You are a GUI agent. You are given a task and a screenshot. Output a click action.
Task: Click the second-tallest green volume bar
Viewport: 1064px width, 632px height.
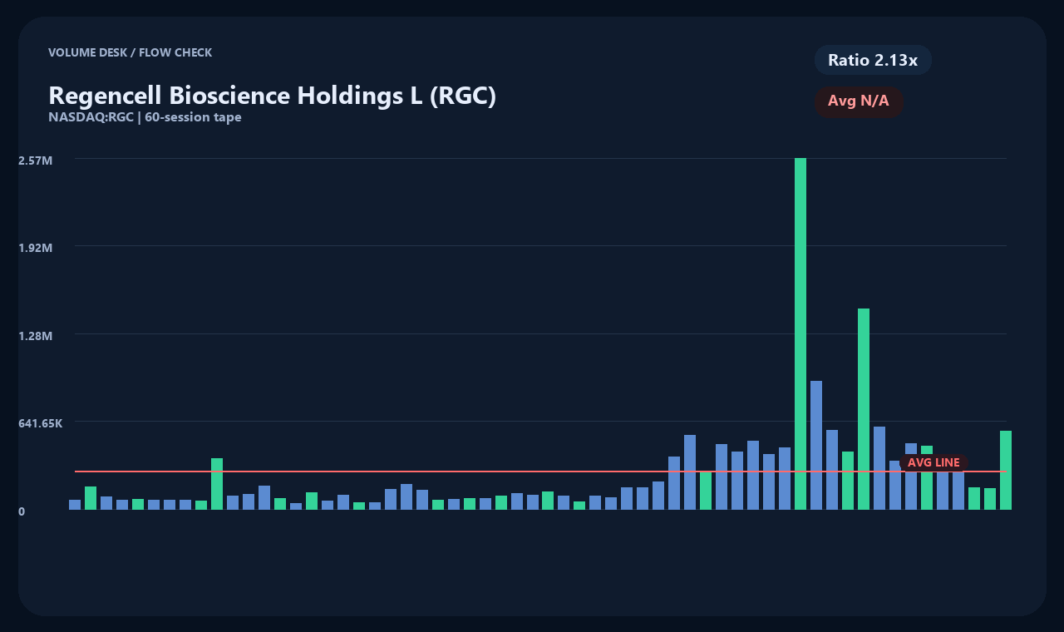(x=864, y=409)
